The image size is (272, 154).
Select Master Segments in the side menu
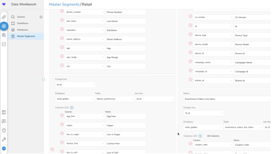pos(26,36)
